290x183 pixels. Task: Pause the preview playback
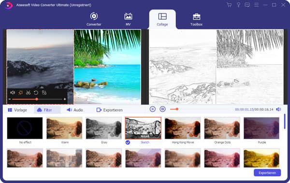[152, 109]
